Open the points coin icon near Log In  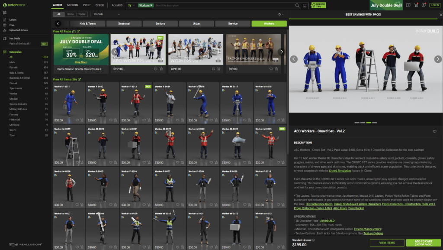[x=424, y=5]
